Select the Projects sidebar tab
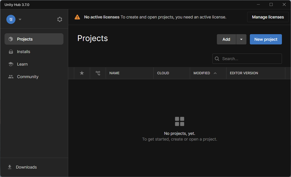This screenshot has width=291, height=177. tap(34, 39)
